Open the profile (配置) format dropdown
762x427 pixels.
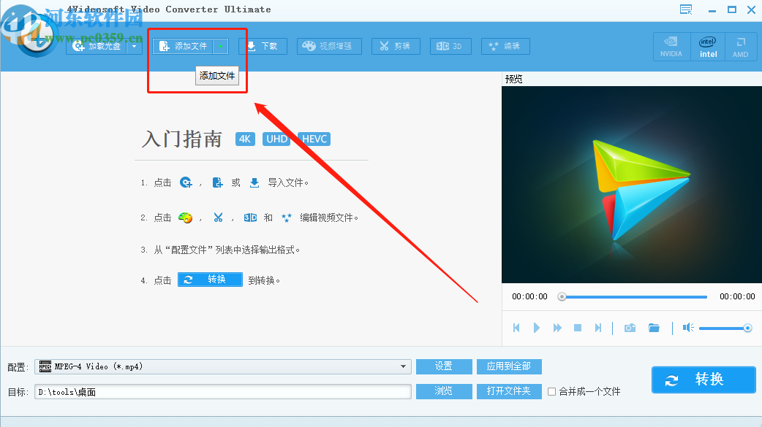[403, 366]
